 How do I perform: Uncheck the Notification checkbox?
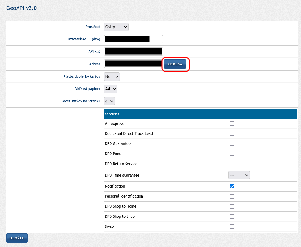tap(232, 186)
